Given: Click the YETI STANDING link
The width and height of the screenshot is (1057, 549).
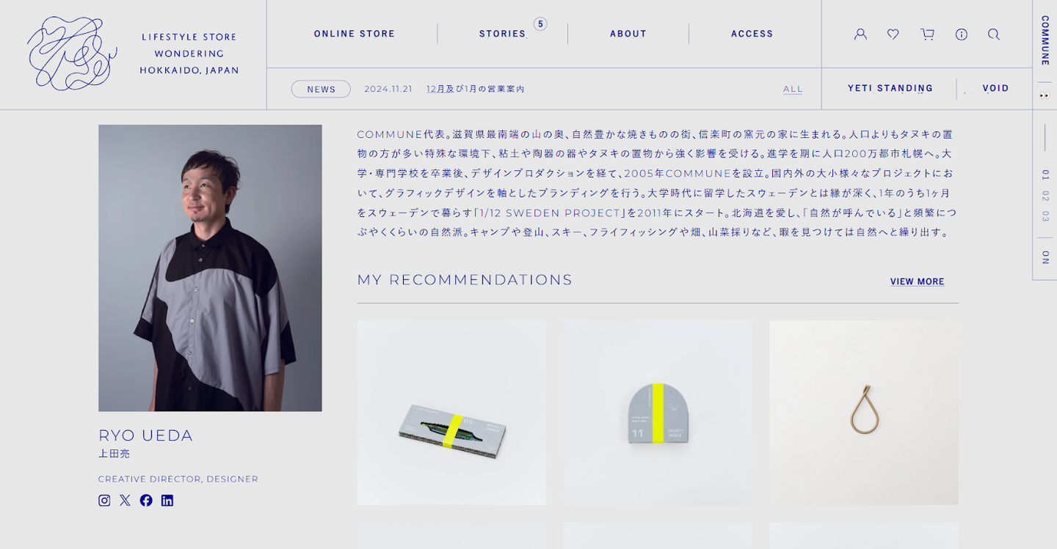Looking at the screenshot, I should tap(890, 88).
